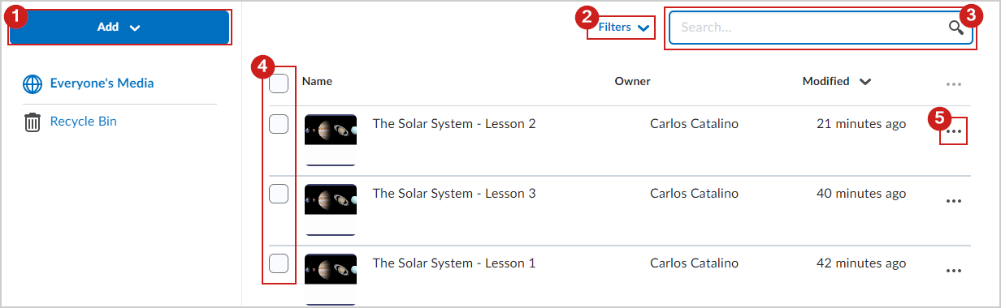Open Recycle Bin in the sidebar
The height and width of the screenshot is (308, 1001).
point(84,122)
